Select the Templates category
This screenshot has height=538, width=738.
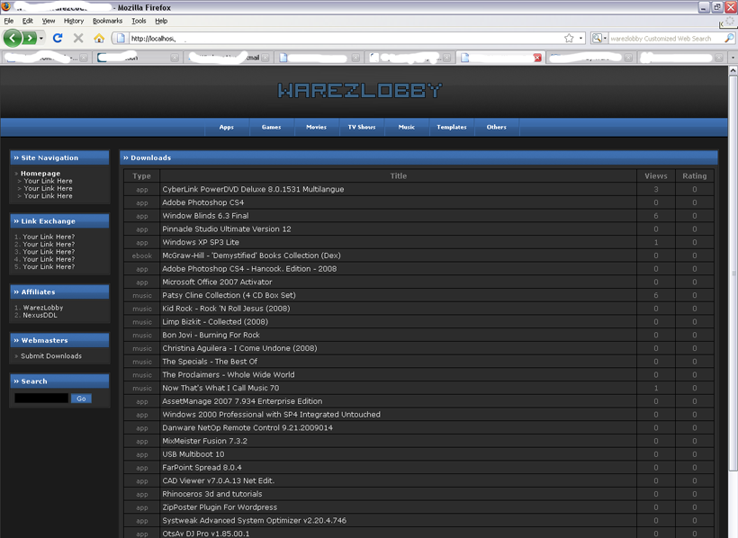pyautogui.click(x=452, y=127)
